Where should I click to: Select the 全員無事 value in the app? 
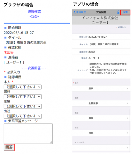tap(93, 103)
